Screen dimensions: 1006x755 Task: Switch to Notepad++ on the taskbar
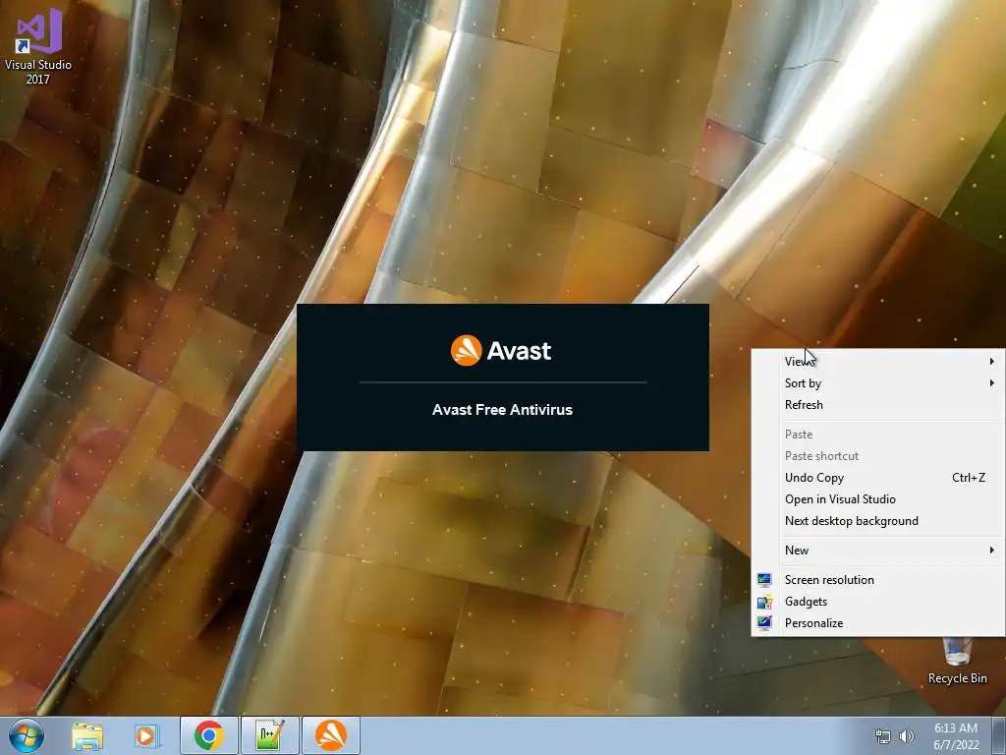click(x=269, y=735)
